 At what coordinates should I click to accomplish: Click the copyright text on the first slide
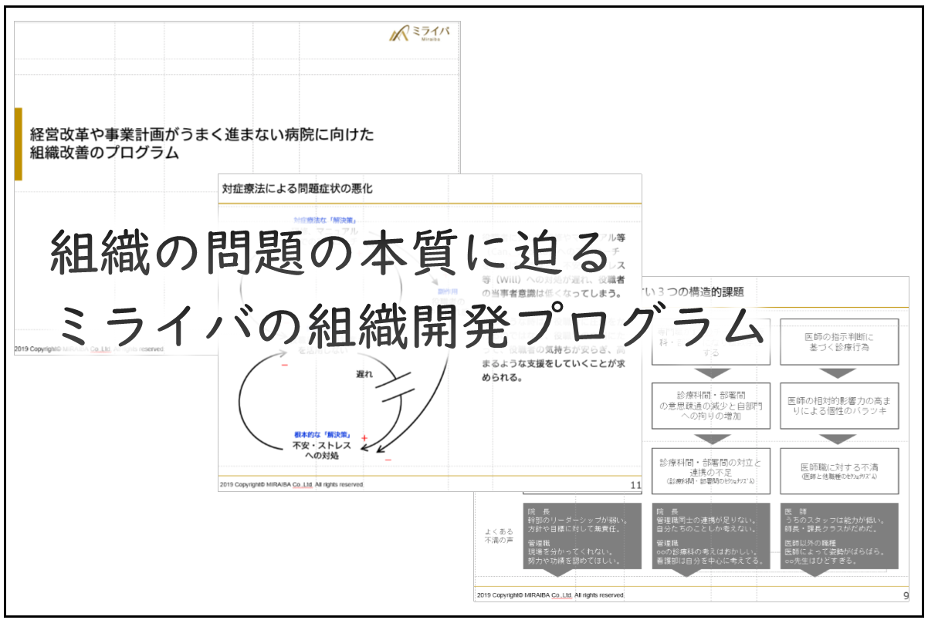88,349
